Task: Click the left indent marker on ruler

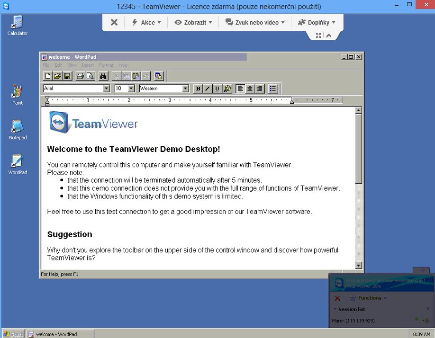Action: 47,101
